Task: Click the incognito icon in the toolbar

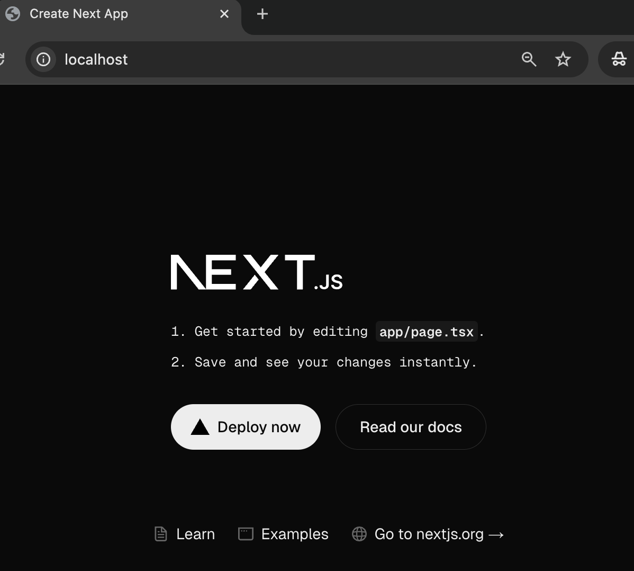Action: tap(619, 59)
